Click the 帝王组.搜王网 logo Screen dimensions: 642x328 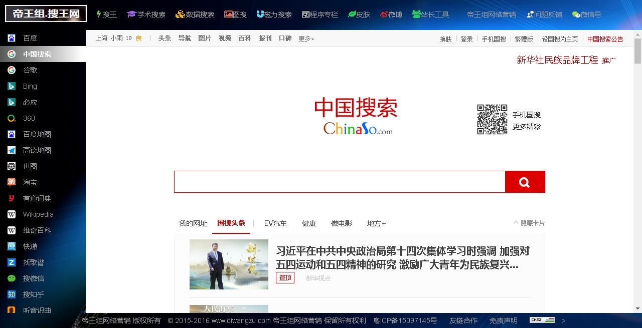click(x=46, y=14)
